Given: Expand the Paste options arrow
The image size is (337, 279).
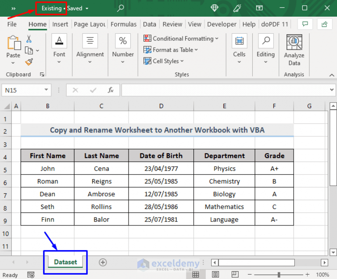Looking at the screenshot, I should 13,63.
